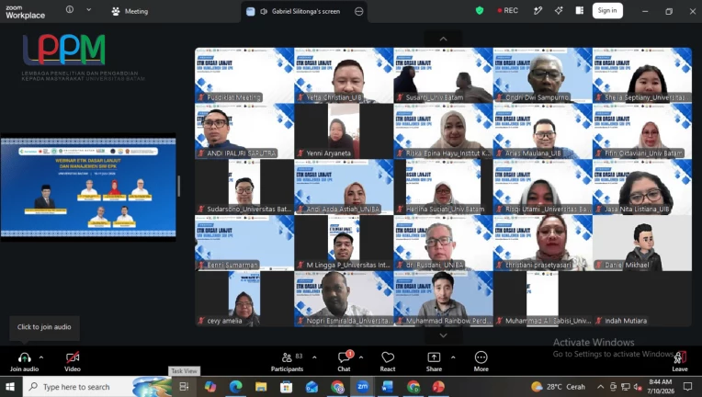
Task: Open the AI Companion sparkle icon
Action: point(559,10)
